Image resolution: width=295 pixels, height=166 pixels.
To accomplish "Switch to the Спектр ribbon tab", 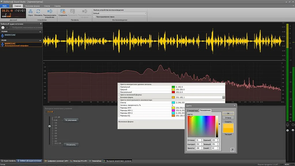I will click(x=47, y=6).
